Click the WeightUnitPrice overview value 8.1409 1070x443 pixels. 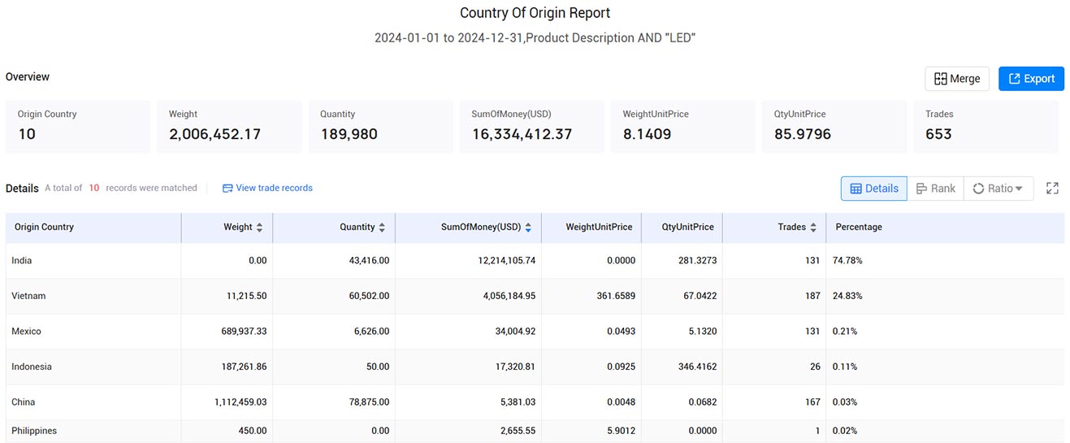pyautogui.click(x=648, y=134)
